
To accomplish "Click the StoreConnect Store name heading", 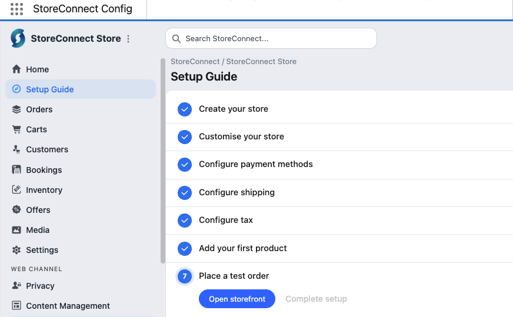I will coord(76,39).
